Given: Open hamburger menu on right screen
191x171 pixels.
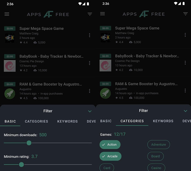Looking at the screenshot, I should pyautogui.click(x=102, y=14).
